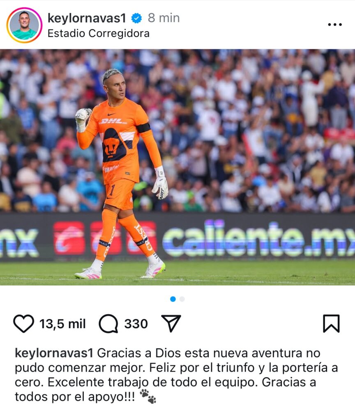Open the Estadio Corregidora location page
This screenshot has height=420, width=355.
point(99,34)
